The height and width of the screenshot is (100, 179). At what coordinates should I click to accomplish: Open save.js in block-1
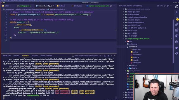(x=136, y=60)
